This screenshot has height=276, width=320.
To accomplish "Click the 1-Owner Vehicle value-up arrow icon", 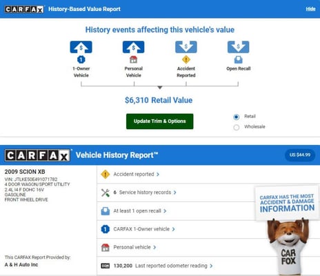I will (x=81, y=47).
